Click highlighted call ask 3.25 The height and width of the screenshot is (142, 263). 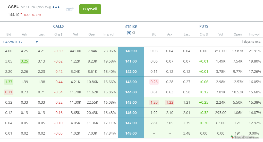coord(24,61)
